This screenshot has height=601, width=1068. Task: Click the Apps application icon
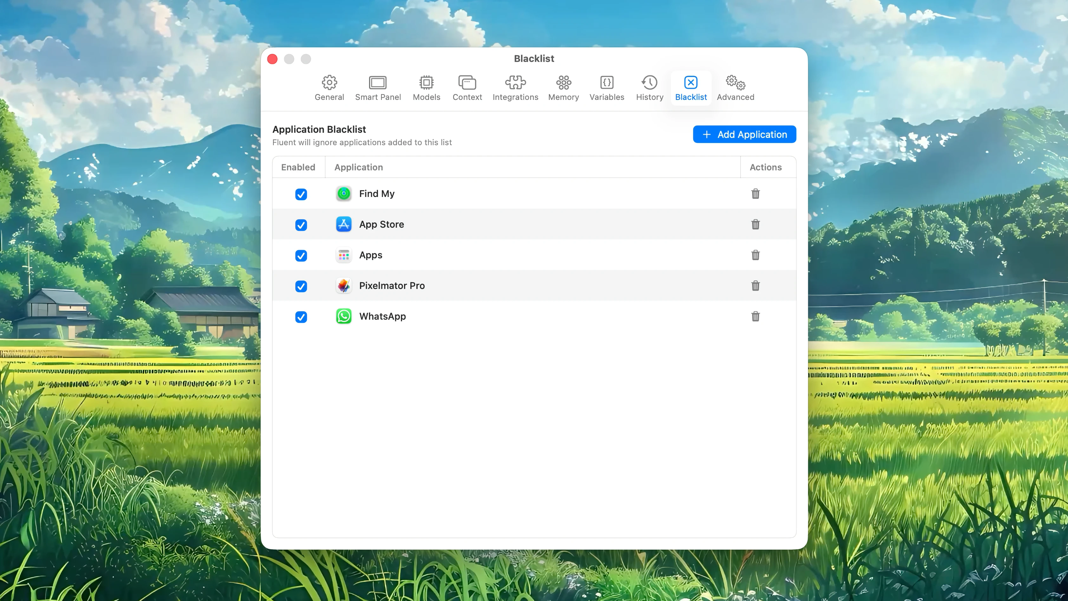[344, 255]
